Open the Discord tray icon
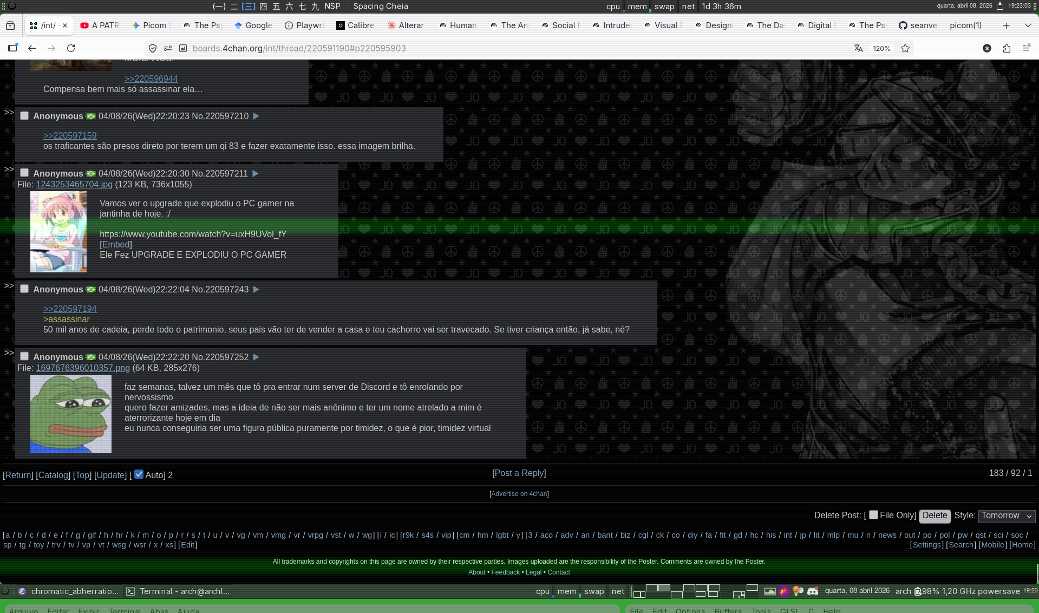 point(813,591)
